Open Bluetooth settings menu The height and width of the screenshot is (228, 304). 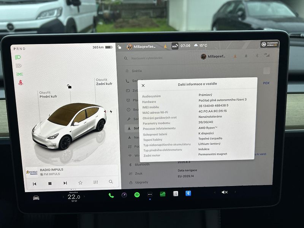[139, 165]
